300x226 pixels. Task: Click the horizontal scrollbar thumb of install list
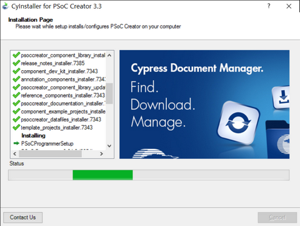point(50,154)
